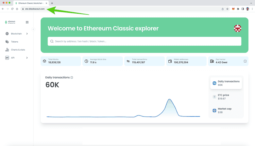Image resolution: width=255 pixels, height=146 pixels.
Task: Open the user identicon avatar
Action: point(237,28)
